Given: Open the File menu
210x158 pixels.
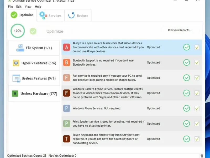Looking at the screenshot, I should 10,7.
